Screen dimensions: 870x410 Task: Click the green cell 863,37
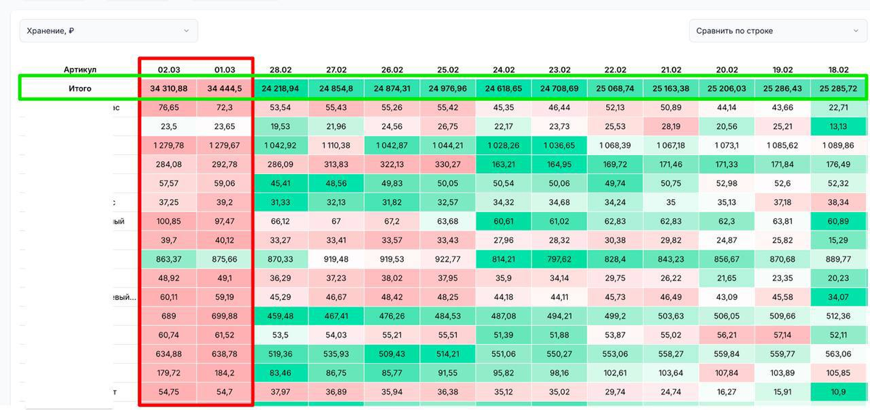coord(169,259)
